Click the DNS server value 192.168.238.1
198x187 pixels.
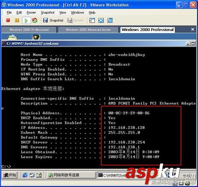(x=124, y=147)
